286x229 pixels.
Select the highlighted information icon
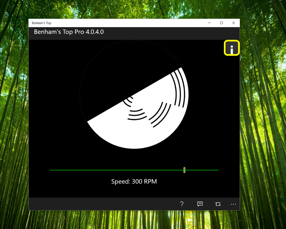(231, 48)
